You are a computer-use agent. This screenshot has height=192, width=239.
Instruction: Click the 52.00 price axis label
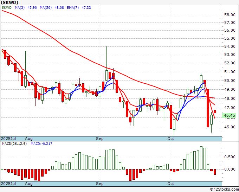tap(230, 63)
